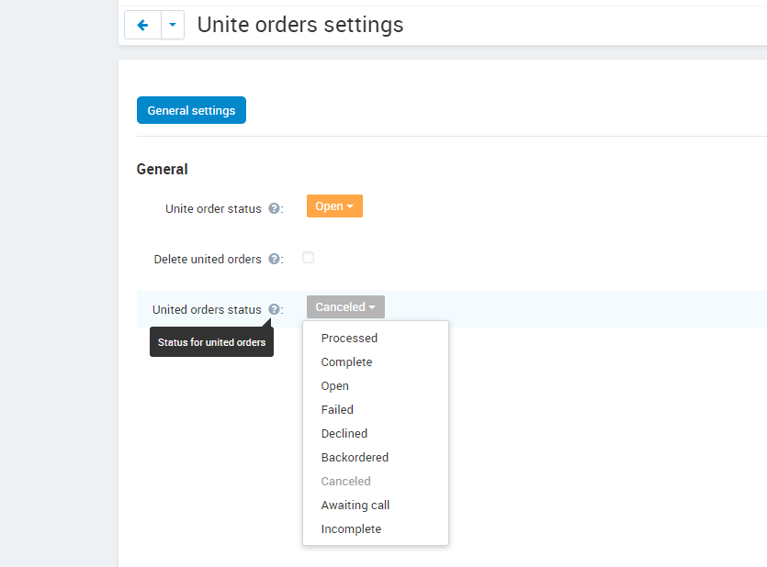Click the Unite order status label

pos(213,208)
